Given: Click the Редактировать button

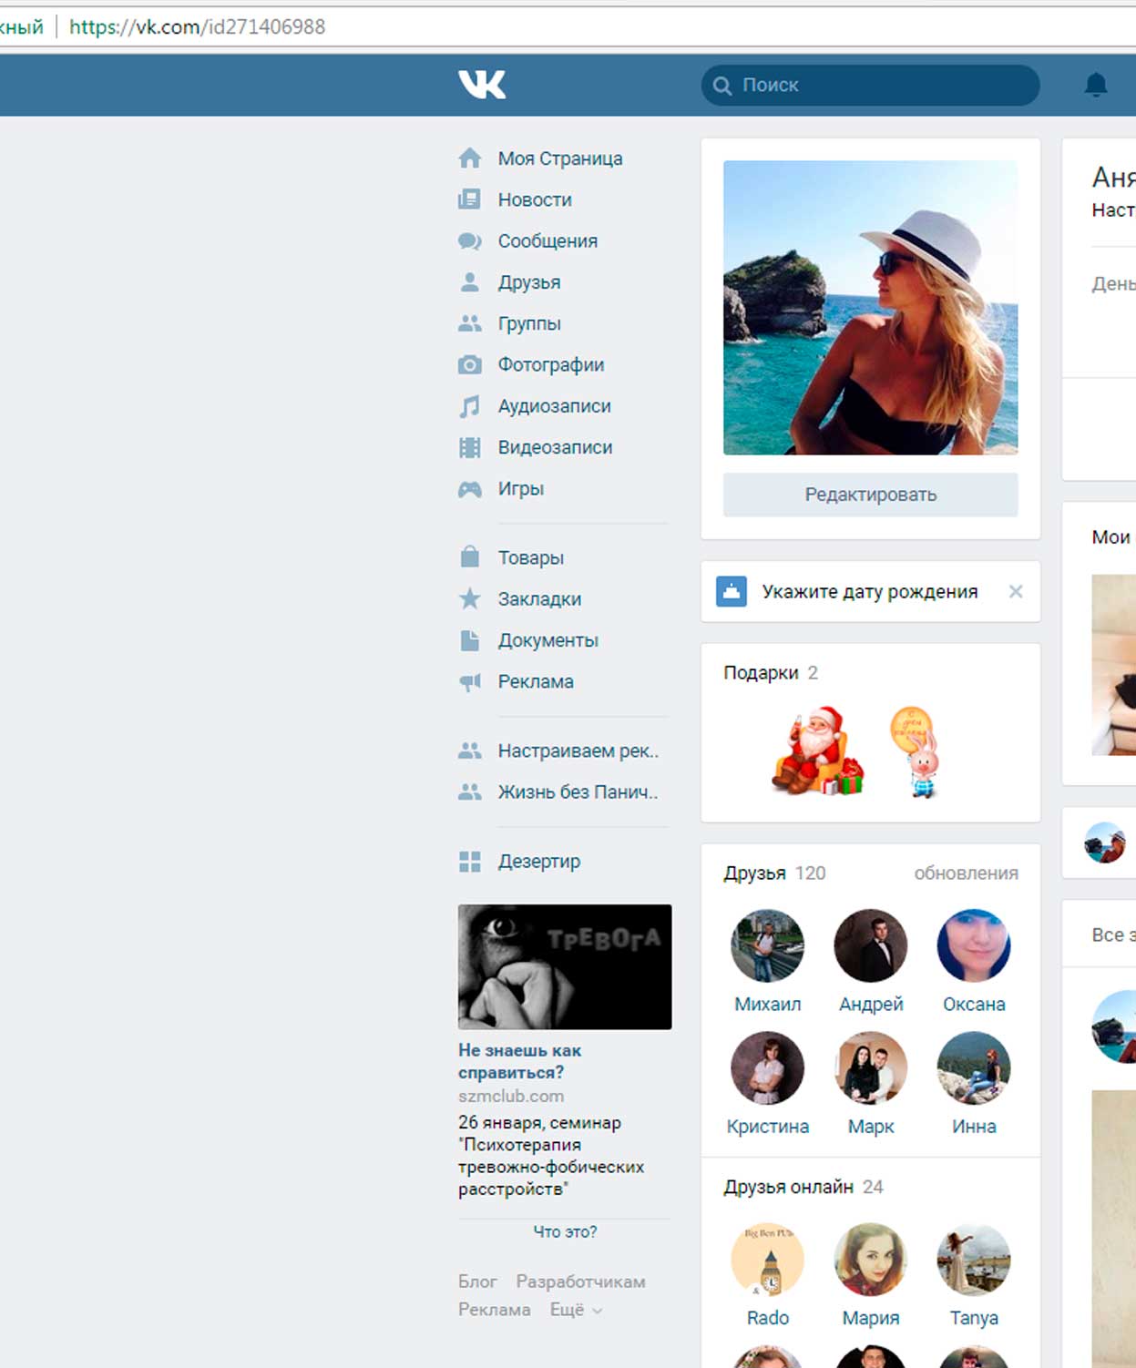Looking at the screenshot, I should tap(870, 495).
